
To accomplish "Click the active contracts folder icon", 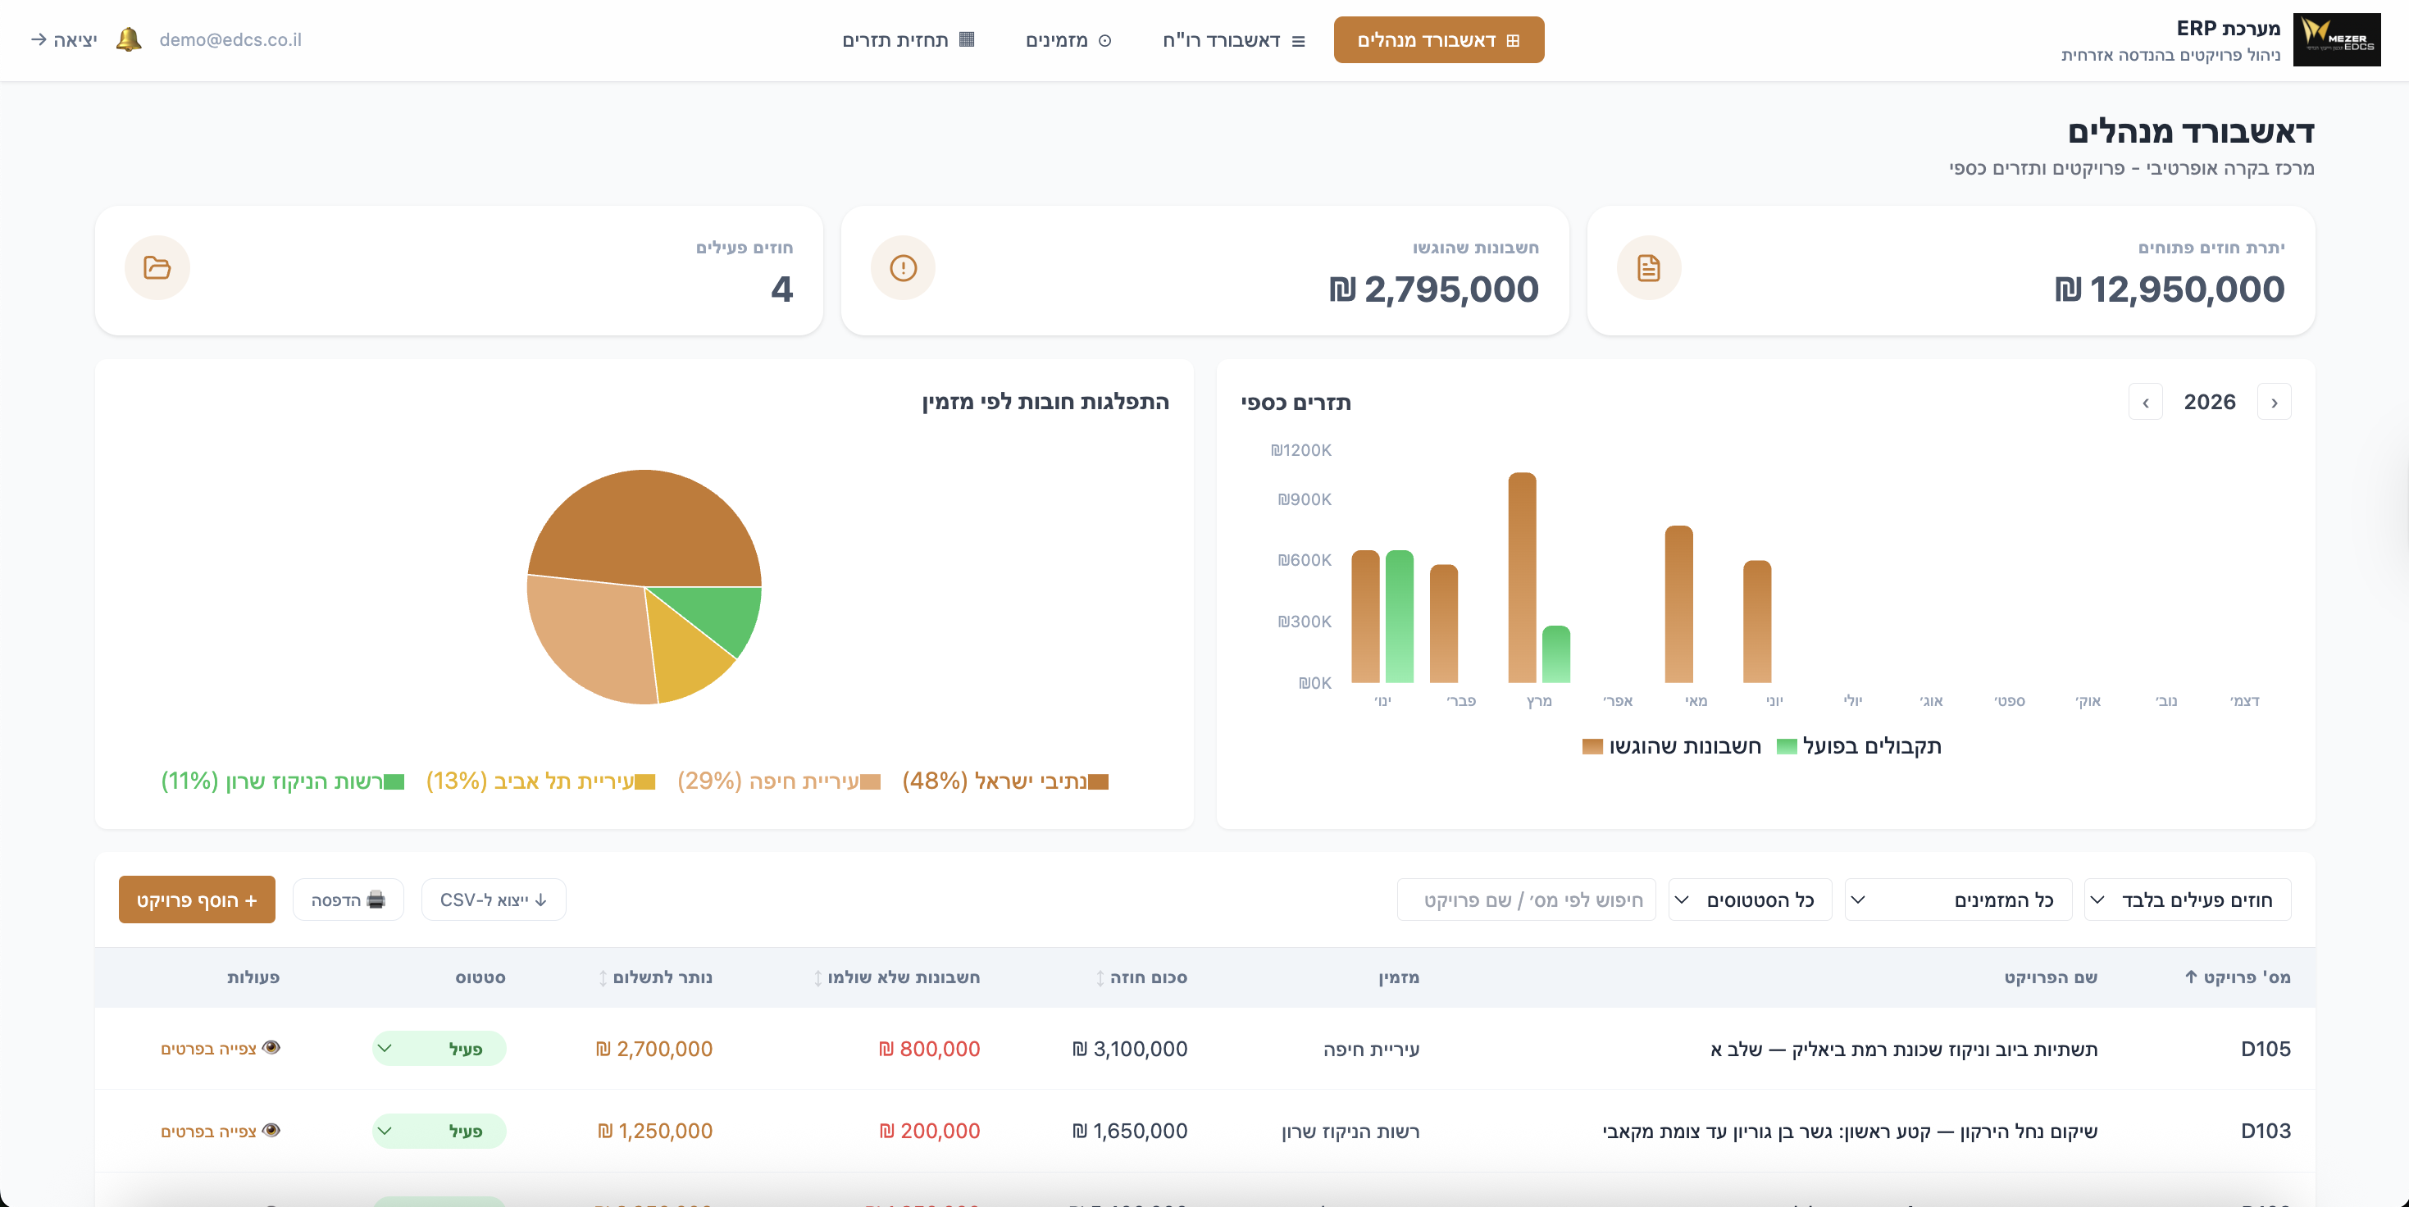I will pos(157,268).
